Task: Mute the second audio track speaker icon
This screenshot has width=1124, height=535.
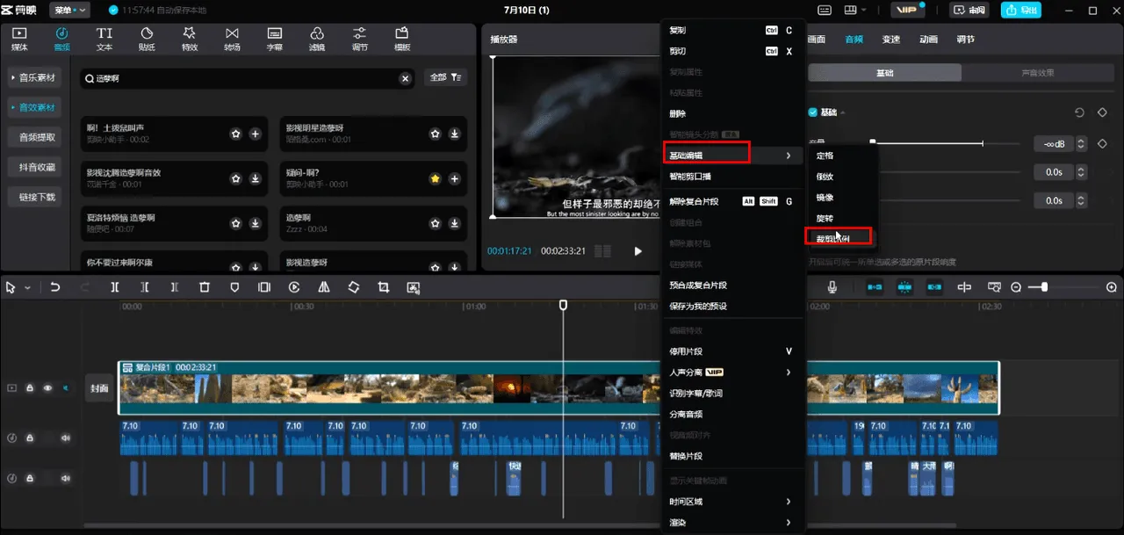Action: (65, 478)
